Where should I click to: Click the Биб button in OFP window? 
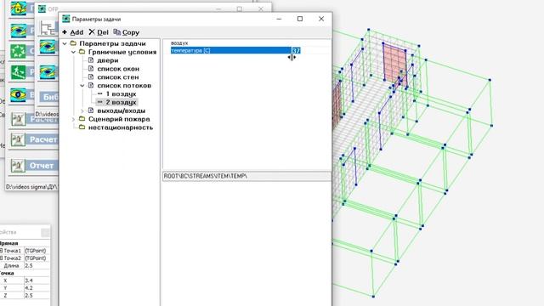(50, 97)
